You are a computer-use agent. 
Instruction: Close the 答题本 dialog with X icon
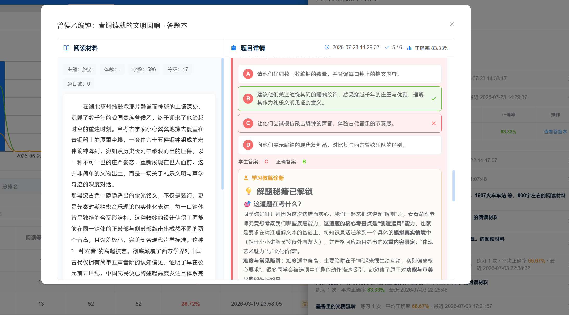coord(452,24)
